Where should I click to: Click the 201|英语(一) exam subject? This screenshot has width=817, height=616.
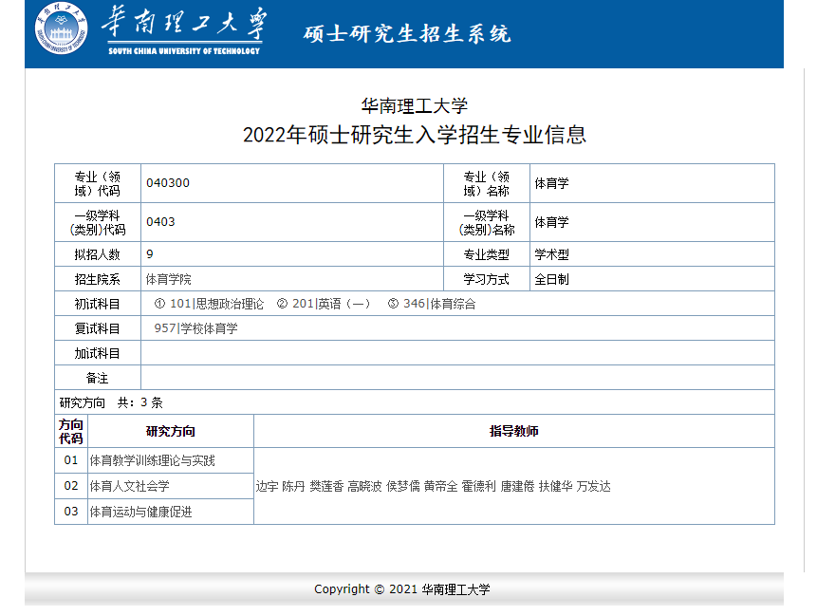(x=324, y=304)
